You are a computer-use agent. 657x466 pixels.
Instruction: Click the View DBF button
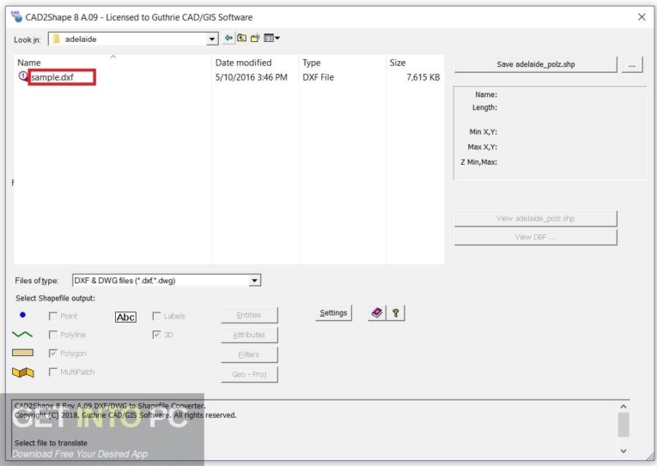point(536,237)
